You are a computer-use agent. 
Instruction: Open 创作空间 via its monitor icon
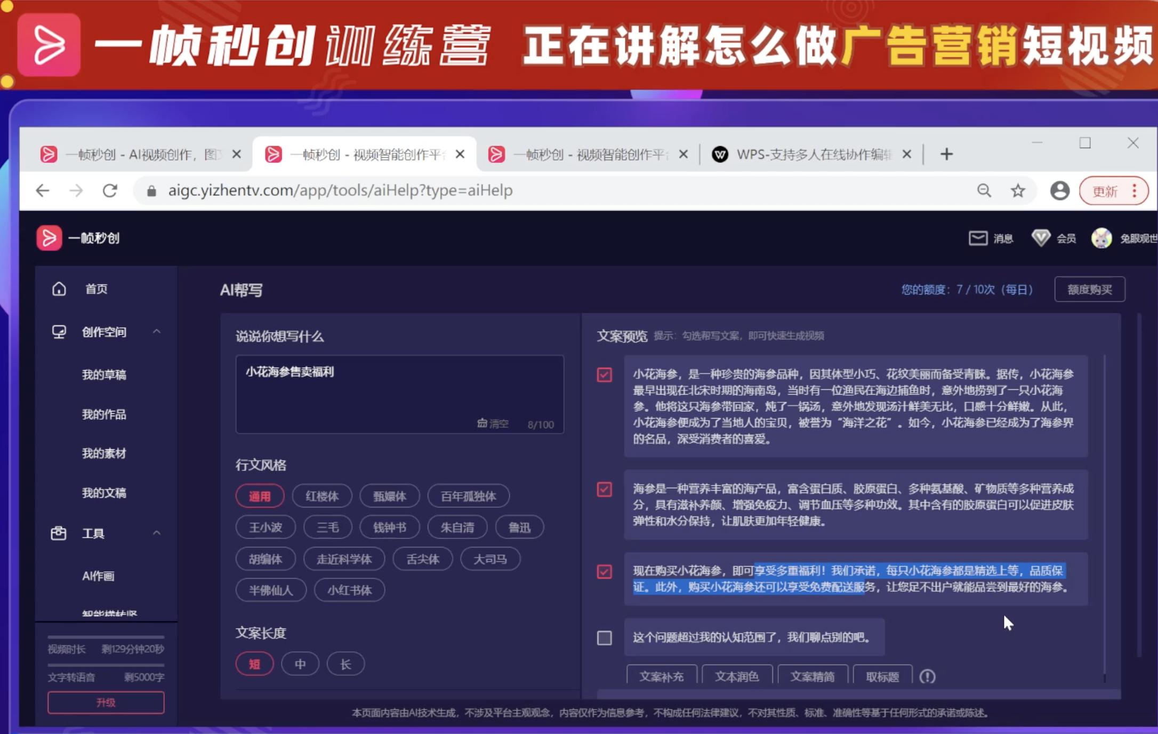[x=59, y=331]
